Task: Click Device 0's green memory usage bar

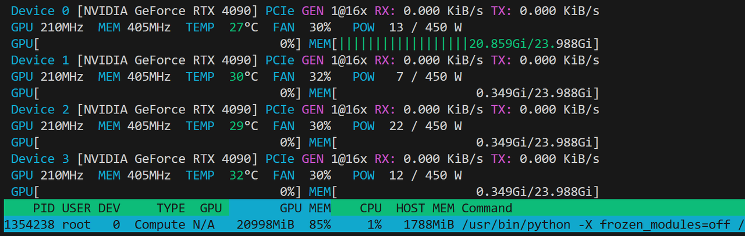Action: coord(403,44)
